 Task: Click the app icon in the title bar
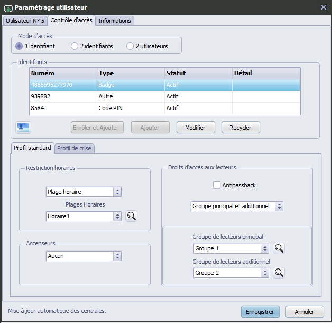pyautogui.click(x=7, y=7)
